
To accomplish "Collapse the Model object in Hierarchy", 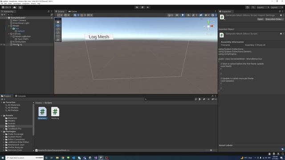I will [x=9, y=26].
